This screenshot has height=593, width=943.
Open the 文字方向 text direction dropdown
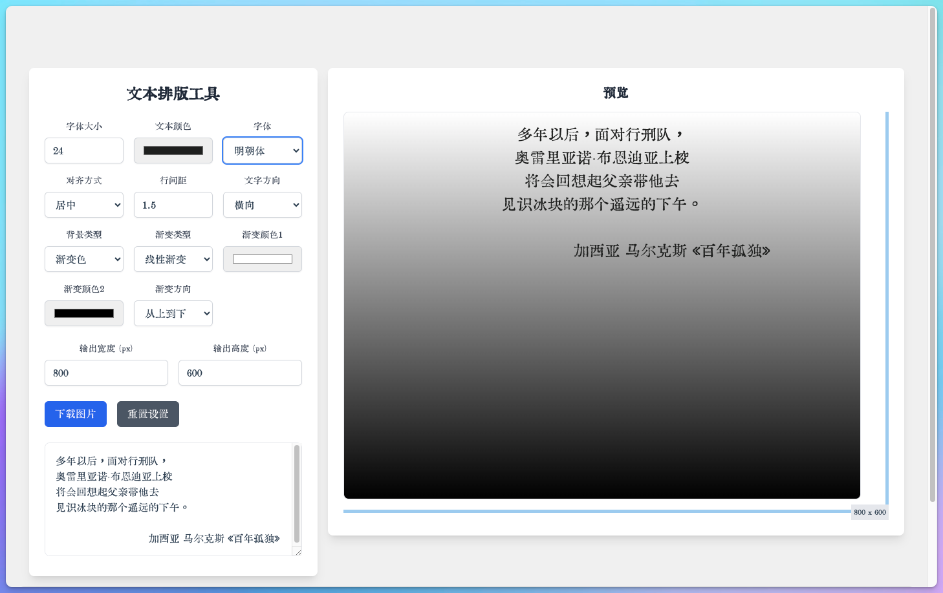tap(262, 205)
